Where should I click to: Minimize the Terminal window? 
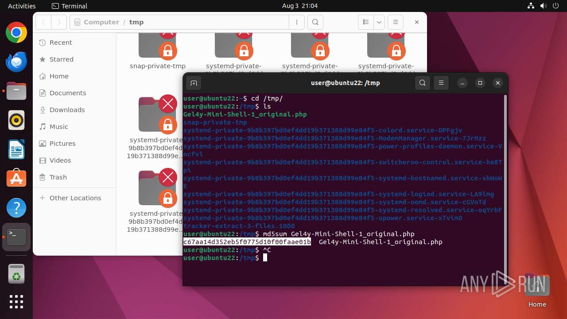click(x=462, y=83)
